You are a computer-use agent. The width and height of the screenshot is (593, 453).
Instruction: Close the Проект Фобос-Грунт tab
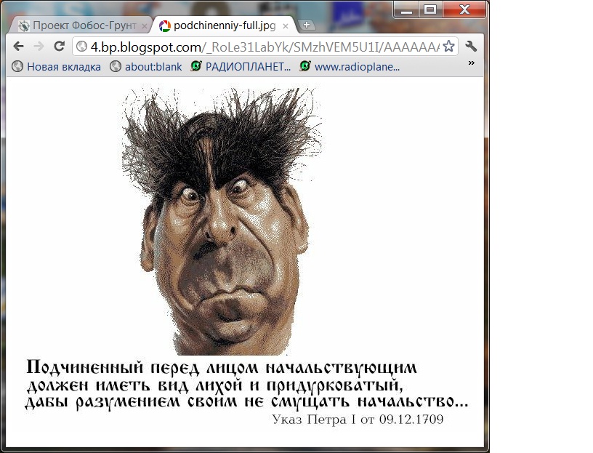tap(144, 26)
